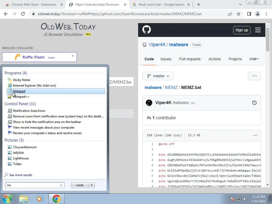Open the Actions tab
Image resolution: width=272 pixels, height=204 pixels.
[215, 59]
